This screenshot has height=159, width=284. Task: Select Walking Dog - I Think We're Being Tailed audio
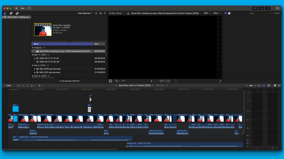75,138
